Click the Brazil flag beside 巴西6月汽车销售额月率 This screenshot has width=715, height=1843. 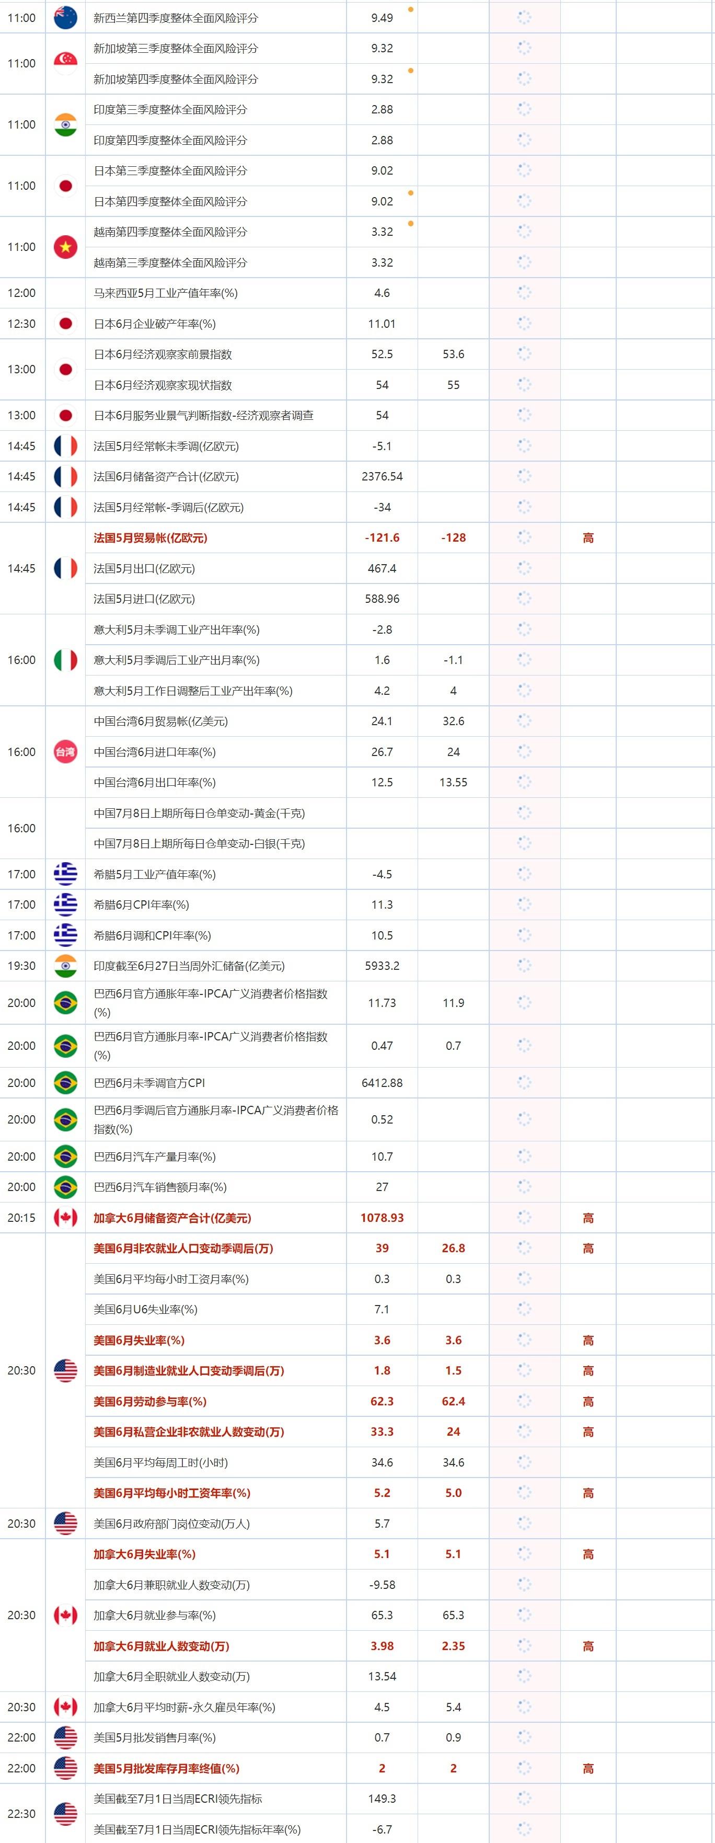65,1187
